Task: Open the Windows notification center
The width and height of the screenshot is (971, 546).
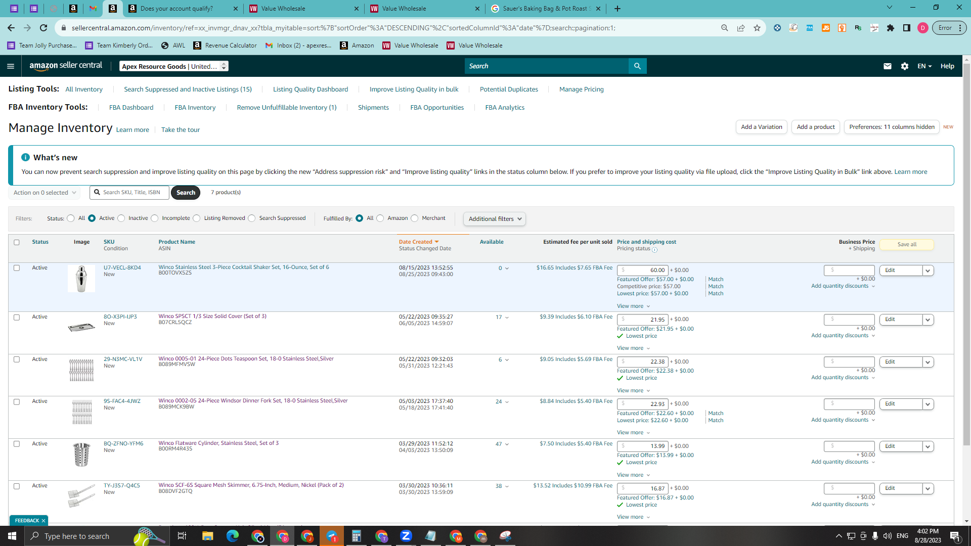Action: point(955,536)
